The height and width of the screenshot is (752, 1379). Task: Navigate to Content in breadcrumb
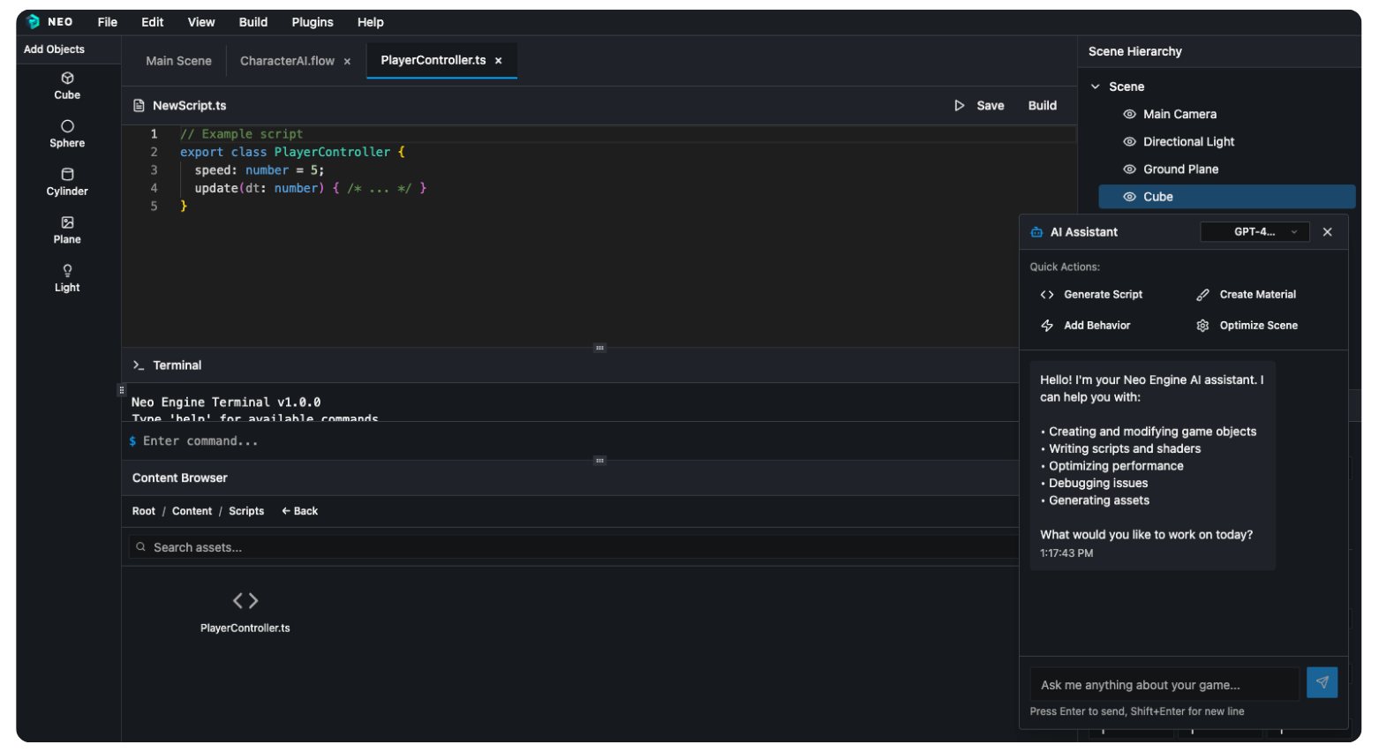click(x=192, y=511)
